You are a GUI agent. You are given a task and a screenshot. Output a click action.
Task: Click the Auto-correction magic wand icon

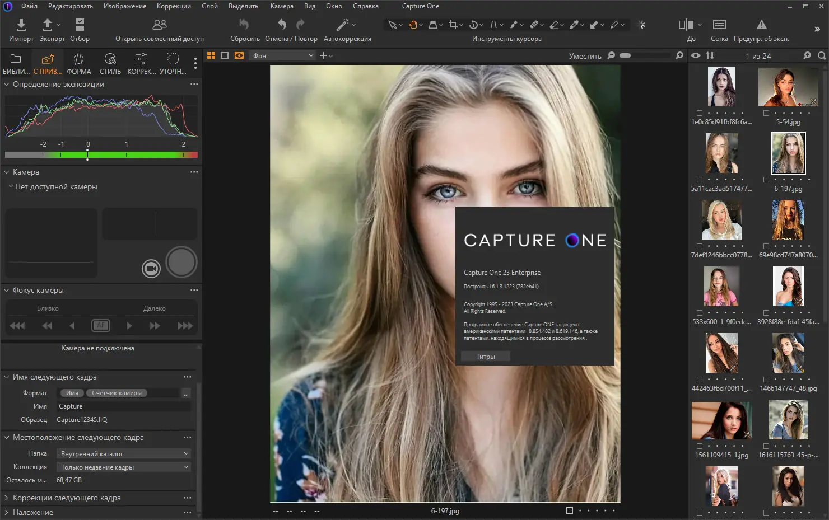pyautogui.click(x=342, y=25)
